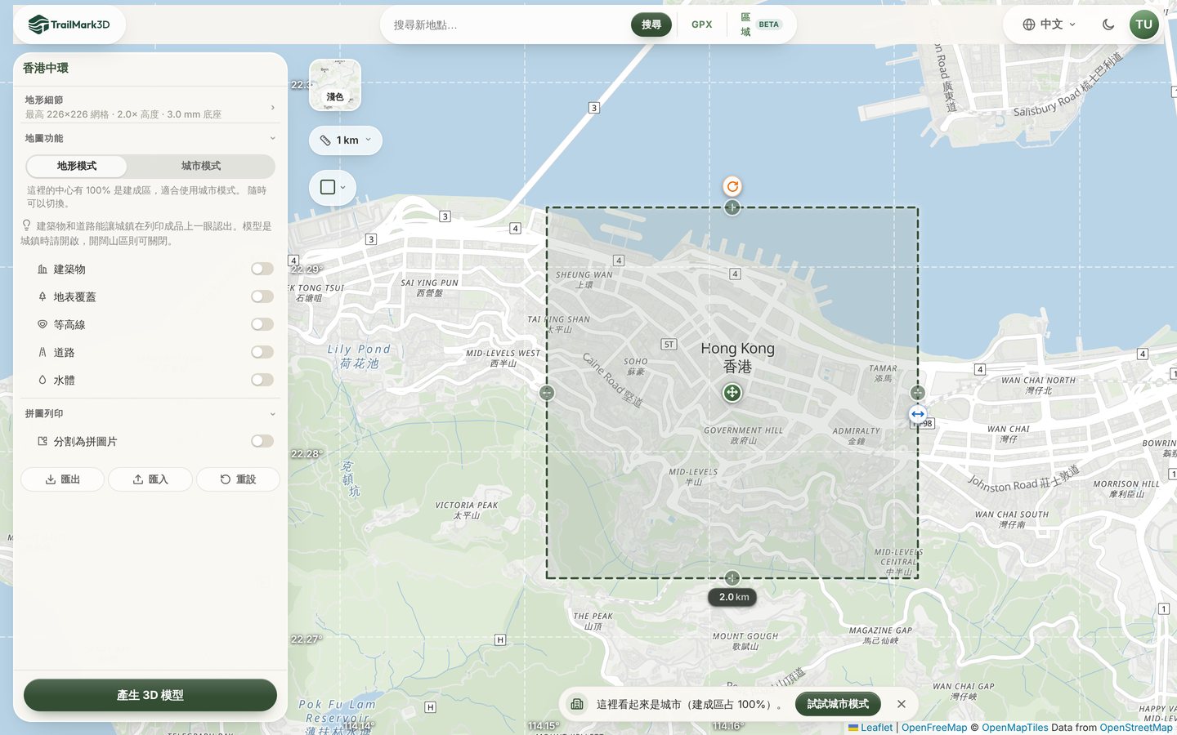
Task: Click the right edge plus handle
Action: point(918,393)
